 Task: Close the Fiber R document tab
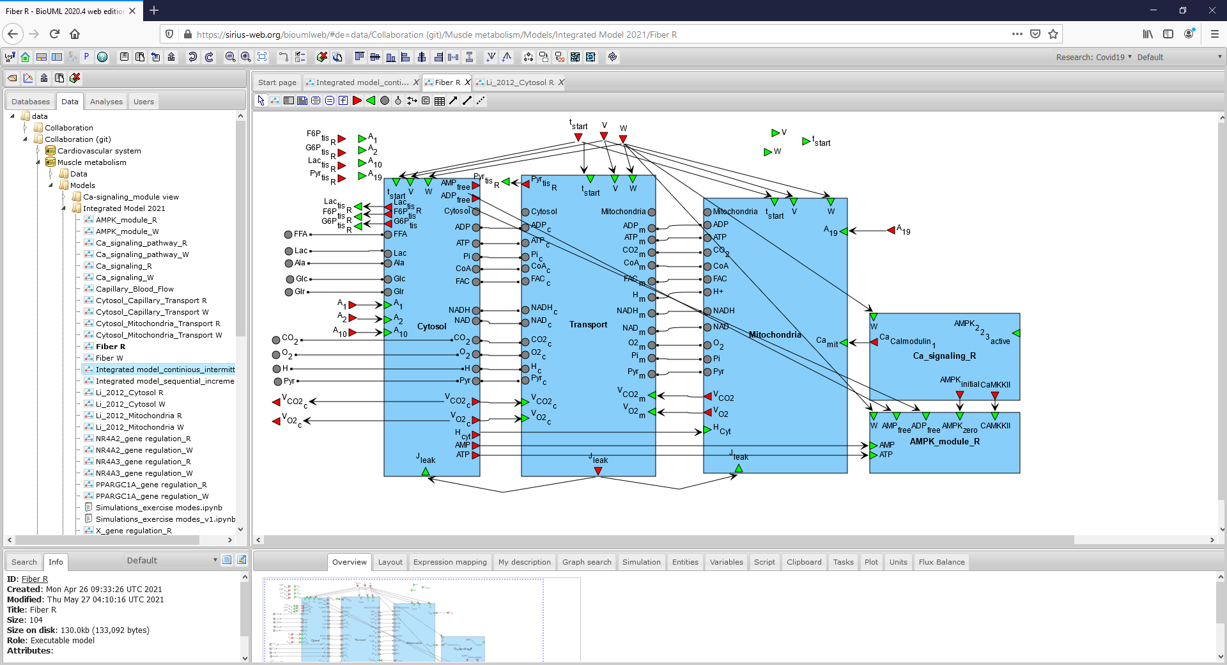tap(467, 82)
